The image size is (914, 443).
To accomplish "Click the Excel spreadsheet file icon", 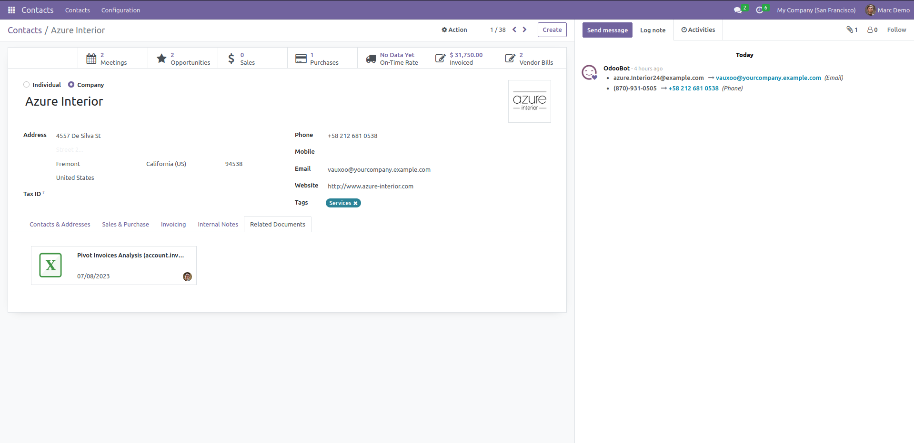I will [x=50, y=265].
